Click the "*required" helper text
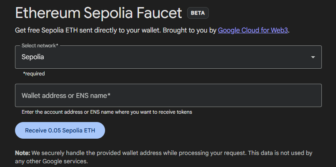 click(x=34, y=74)
